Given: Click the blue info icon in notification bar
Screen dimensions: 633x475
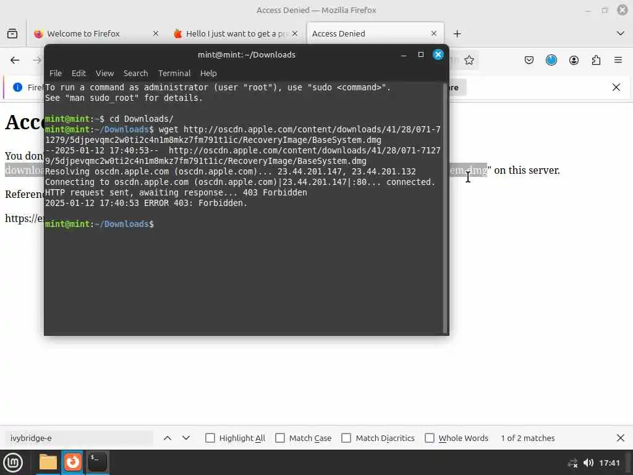Looking at the screenshot, I should pos(17,87).
